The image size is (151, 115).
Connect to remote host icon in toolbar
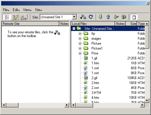tap(83, 17)
